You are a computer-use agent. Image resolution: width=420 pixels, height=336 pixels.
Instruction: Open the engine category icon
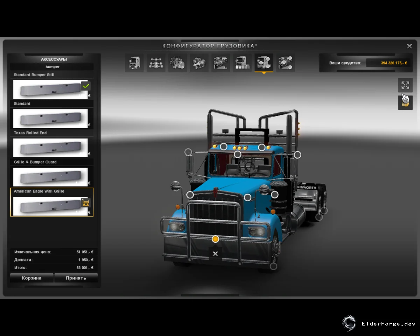tap(178, 63)
